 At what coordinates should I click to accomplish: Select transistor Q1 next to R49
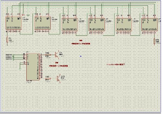click(57, 55)
